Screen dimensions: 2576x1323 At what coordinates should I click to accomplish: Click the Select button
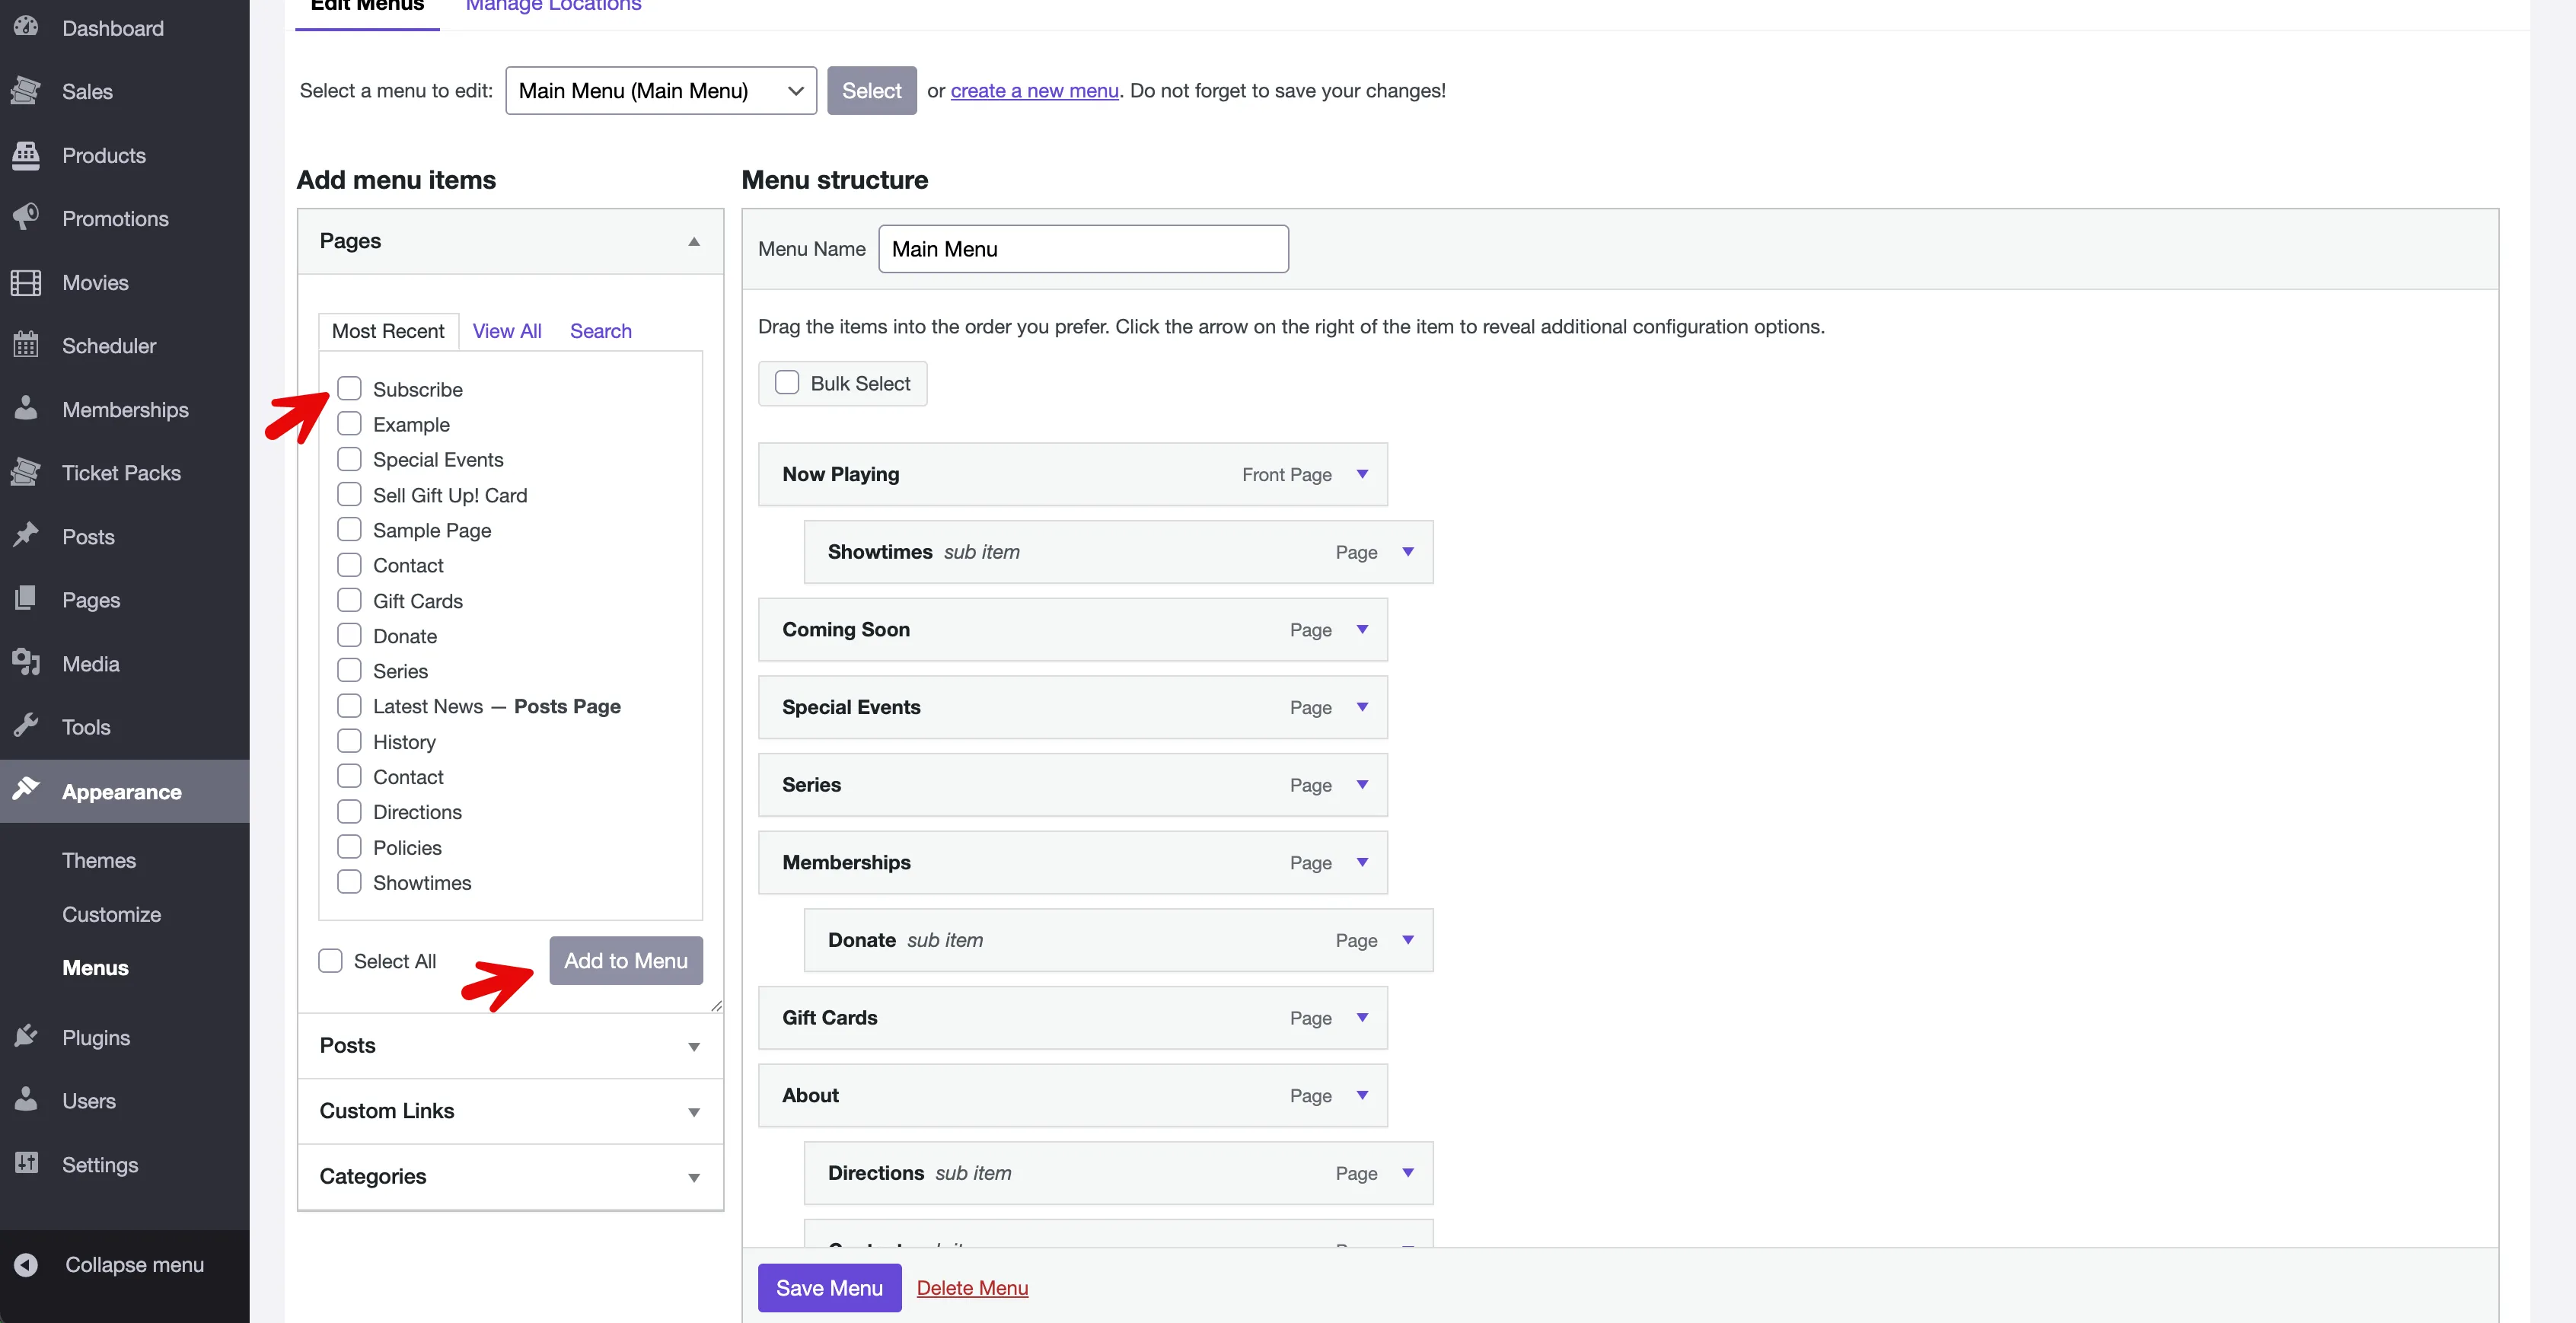click(x=871, y=90)
